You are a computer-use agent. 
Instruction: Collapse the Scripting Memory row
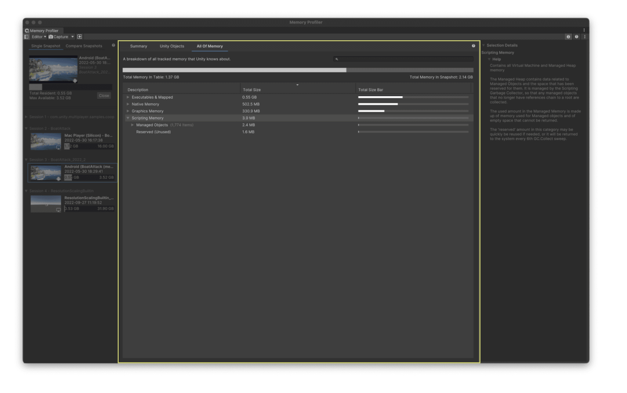pyautogui.click(x=128, y=118)
